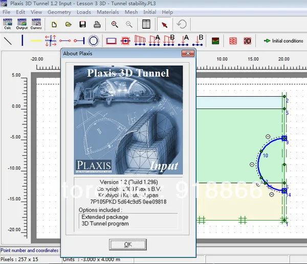Image resolution: width=307 pixels, height=264 pixels.
Task: Close the About Plaxis dialog
Action: (x=188, y=53)
